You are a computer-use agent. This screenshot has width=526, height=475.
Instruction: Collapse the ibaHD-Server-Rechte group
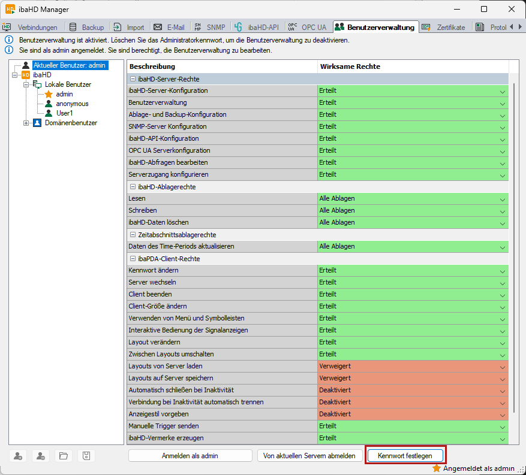coord(133,79)
